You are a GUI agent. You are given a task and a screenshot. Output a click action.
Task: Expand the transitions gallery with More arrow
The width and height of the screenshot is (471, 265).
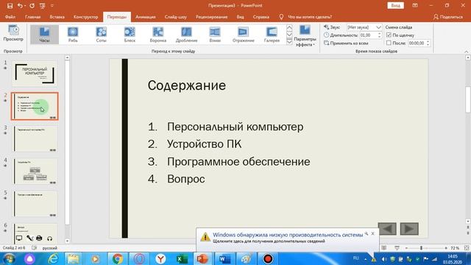[289, 42]
